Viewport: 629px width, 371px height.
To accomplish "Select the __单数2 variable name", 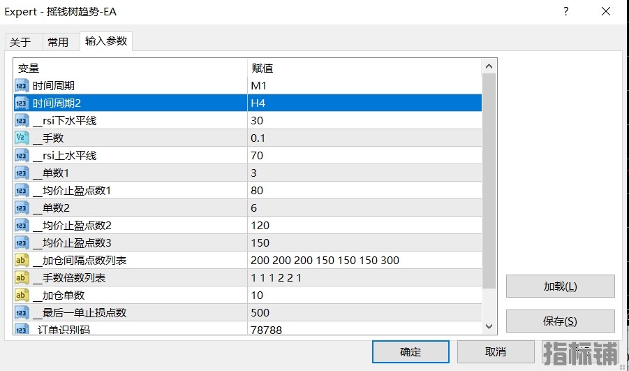I will pyautogui.click(x=51, y=208).
